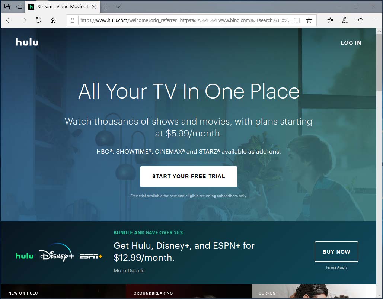Open Reading view book icon
The image size is (383, 299).
297,20
